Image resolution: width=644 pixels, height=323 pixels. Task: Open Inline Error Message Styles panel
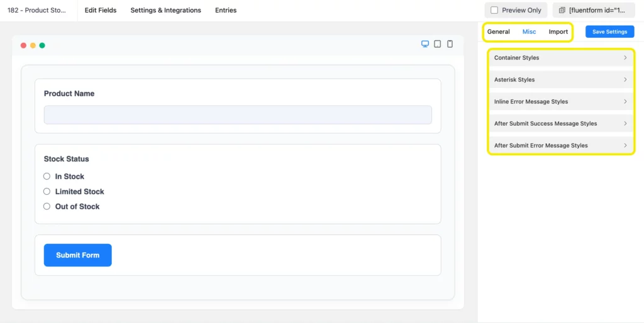(560, 102)
